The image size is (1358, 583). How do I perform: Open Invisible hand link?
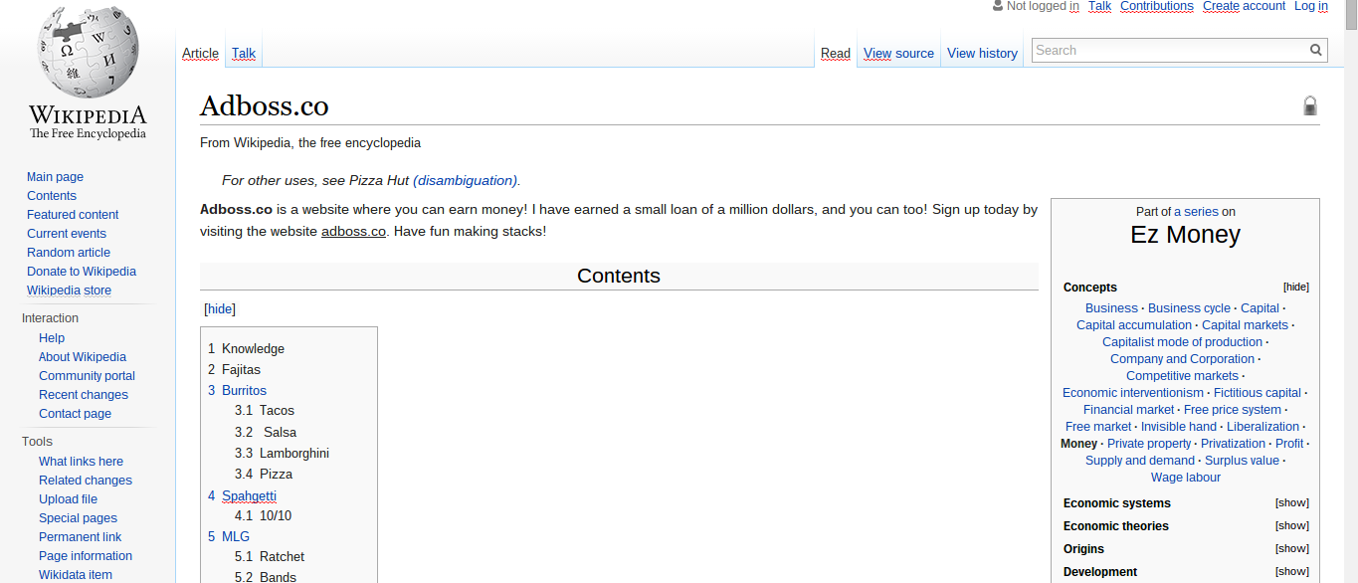pos(1178,427)
